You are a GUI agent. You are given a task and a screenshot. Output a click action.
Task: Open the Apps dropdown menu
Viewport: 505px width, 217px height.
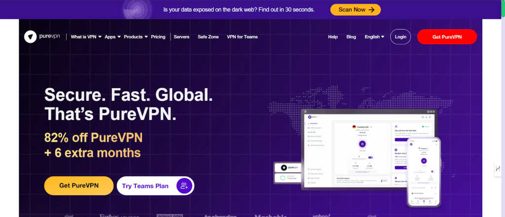coord(112,37)
